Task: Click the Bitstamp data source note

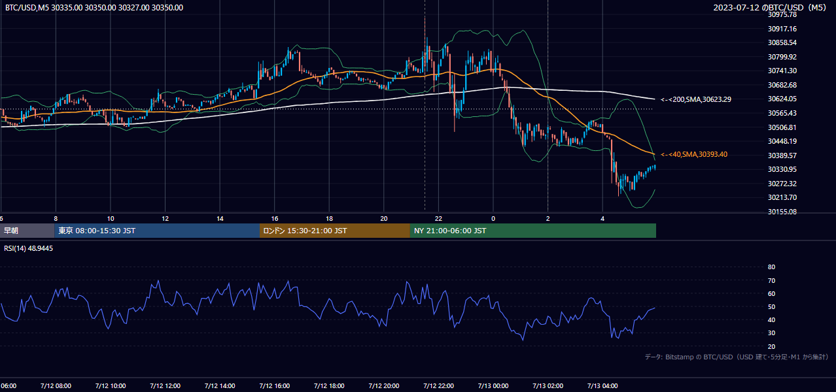Action: coord(737,357)
